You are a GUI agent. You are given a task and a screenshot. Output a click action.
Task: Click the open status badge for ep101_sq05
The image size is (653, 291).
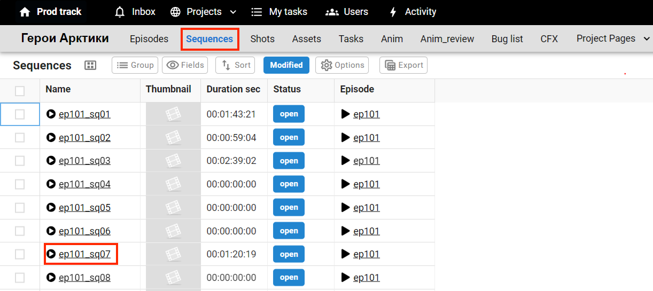(x=289, y=208)
